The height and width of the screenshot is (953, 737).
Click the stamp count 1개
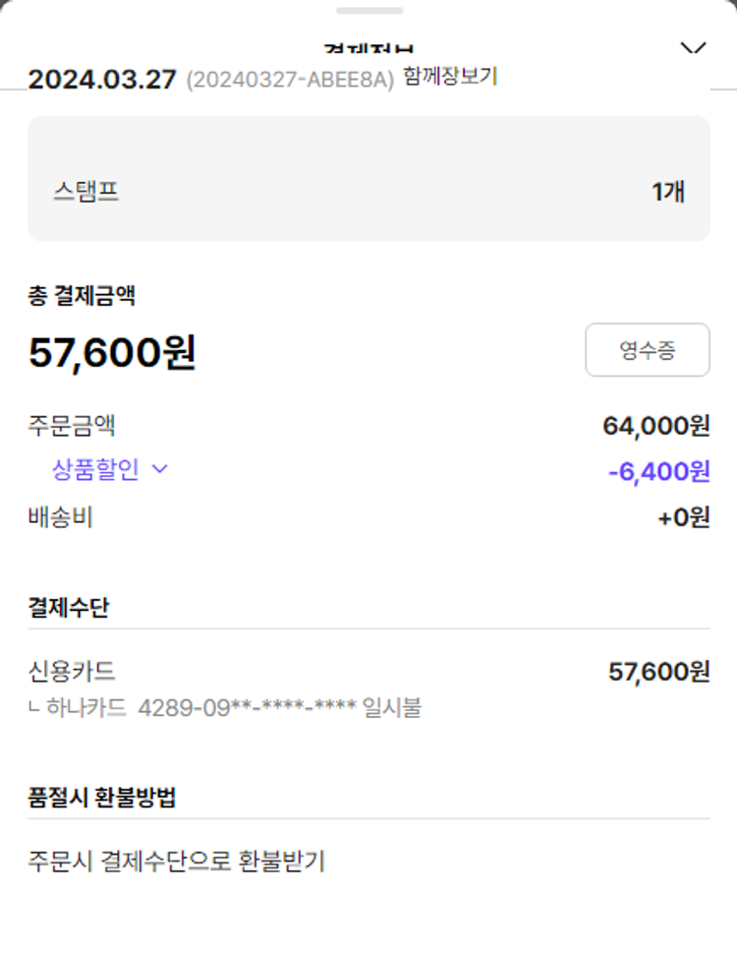(668, 191)
